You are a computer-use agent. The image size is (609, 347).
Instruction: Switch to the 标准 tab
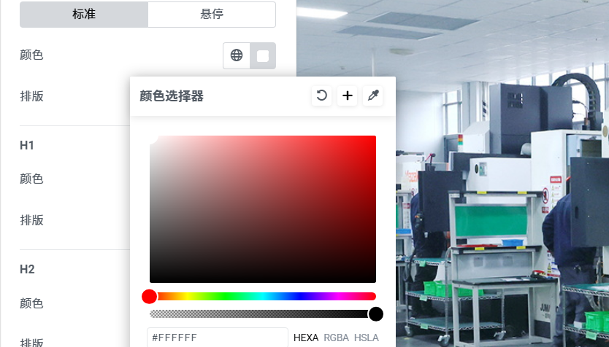(84, 15)
